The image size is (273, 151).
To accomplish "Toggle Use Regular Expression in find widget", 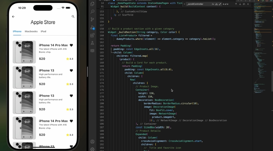I will coord(220,4).
